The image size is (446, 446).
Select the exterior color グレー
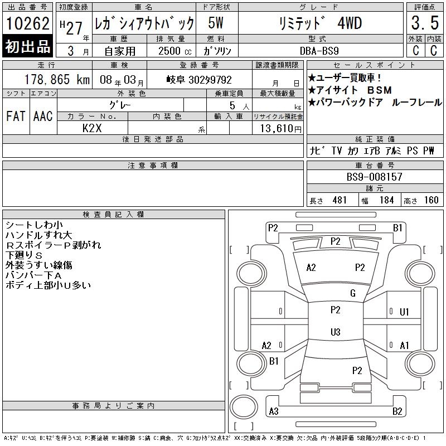(x=120, y=105)
